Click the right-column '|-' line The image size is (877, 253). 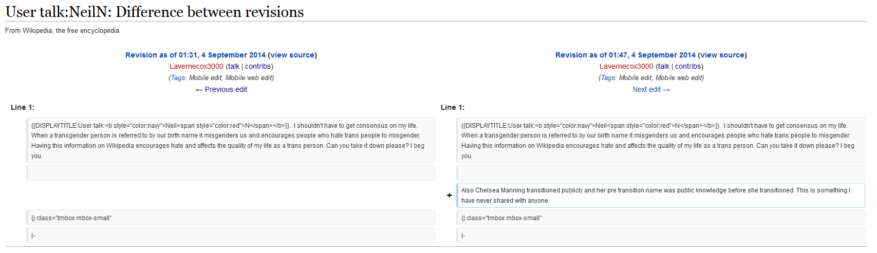point(661,236)
